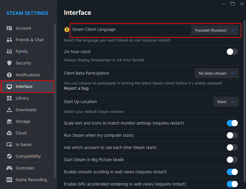This screenshot has width=246, height=189.
Task: Open the Start Up Location dropdown
Action: coord(226,102)
